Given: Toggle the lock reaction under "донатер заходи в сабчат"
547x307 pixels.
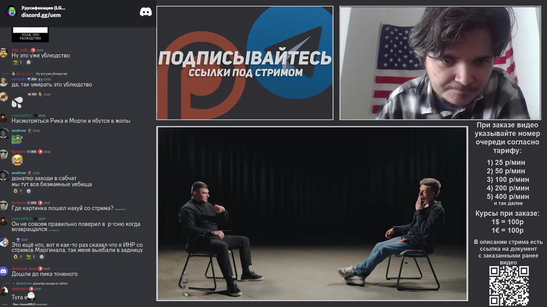Looking at the screenshot, I should tap(17, 191).
